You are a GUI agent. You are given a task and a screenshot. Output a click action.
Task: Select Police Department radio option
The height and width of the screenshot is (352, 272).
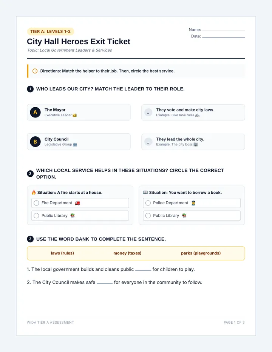(x=148, y=203)
